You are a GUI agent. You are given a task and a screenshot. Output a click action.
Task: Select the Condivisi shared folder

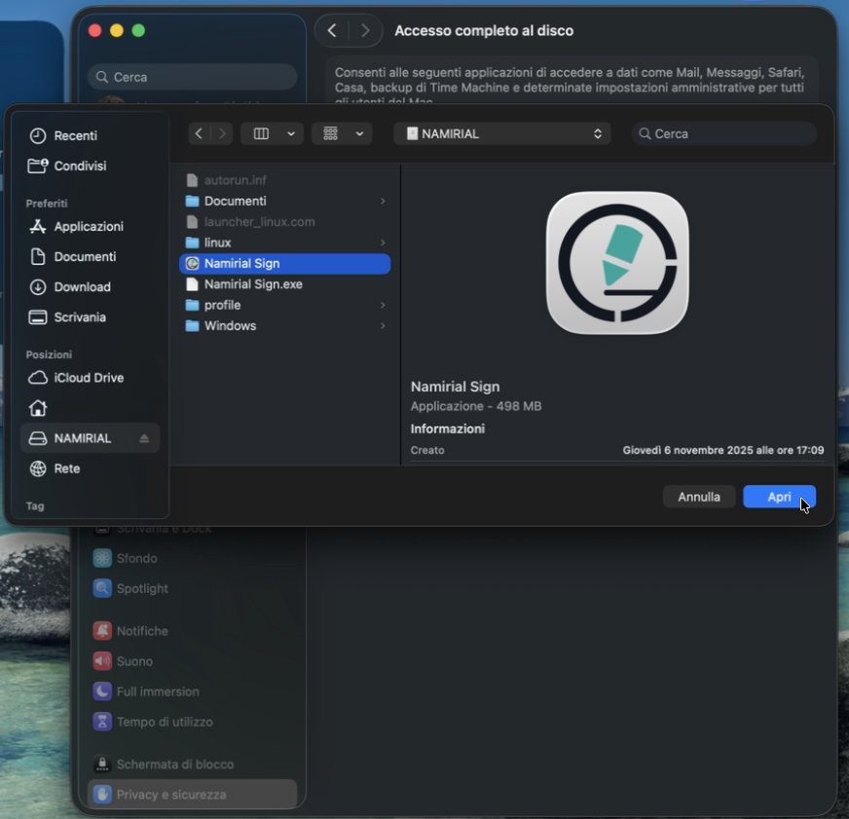tap(80, 167)
